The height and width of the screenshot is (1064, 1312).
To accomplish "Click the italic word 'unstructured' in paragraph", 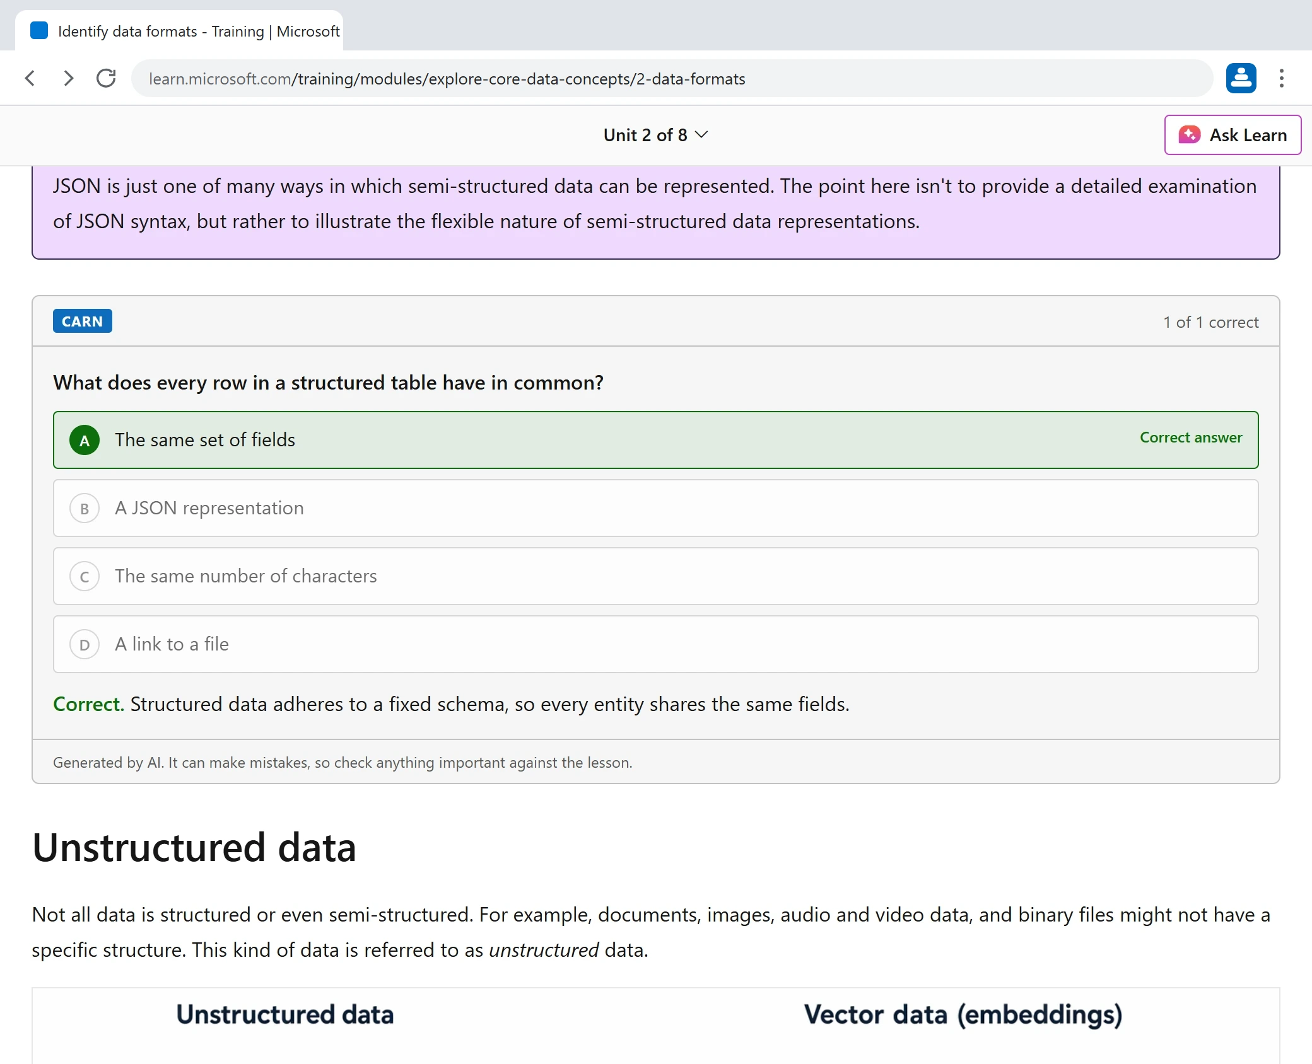I will coord(544,950).
